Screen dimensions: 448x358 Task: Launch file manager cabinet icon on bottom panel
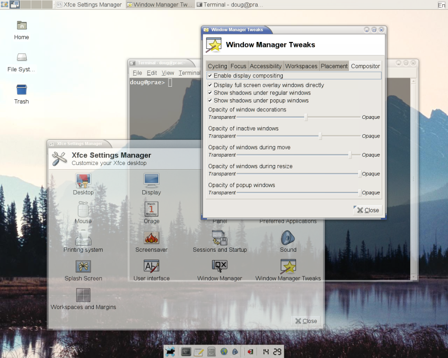coord(211,352)
